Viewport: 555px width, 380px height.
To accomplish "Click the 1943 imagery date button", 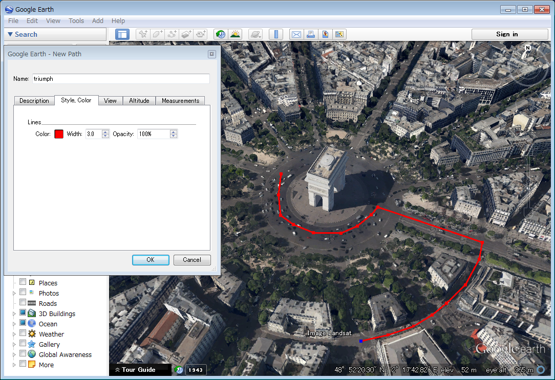I will [x=196, y=370].
